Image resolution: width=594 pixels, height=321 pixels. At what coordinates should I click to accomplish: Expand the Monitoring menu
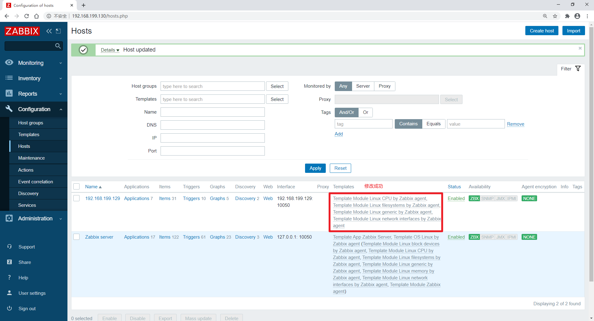click(34, 63)
